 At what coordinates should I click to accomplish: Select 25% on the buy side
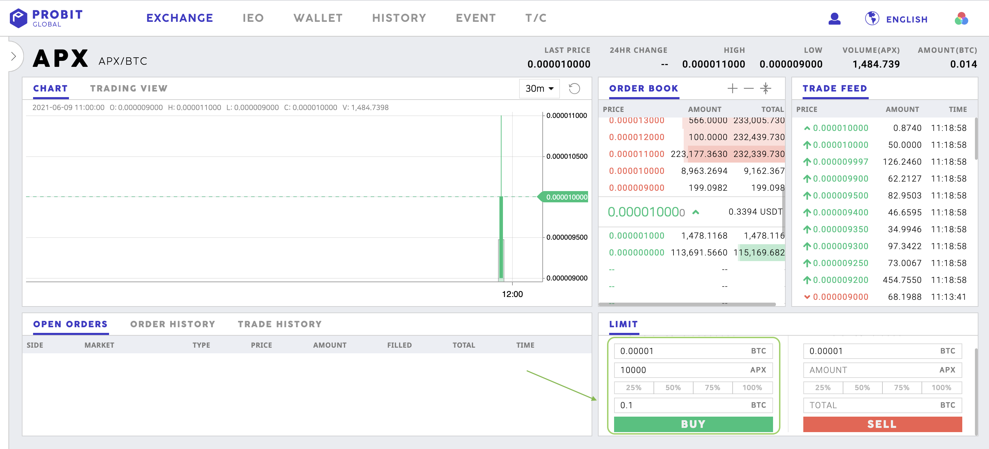(x=634, y=388)
